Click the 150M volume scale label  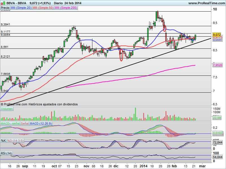coord(217,109)
